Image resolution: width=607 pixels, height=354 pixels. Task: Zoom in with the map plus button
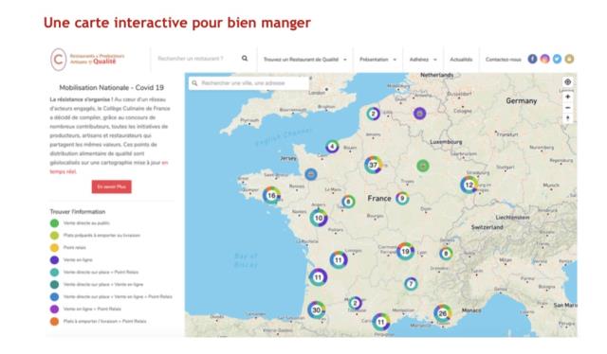567,97
